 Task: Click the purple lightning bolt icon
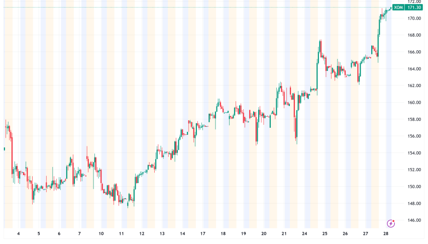(x=390, y=223)
